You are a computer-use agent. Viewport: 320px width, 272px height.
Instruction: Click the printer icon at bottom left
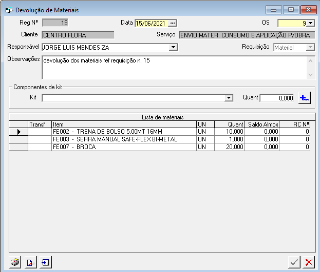[x=15, y=262]
